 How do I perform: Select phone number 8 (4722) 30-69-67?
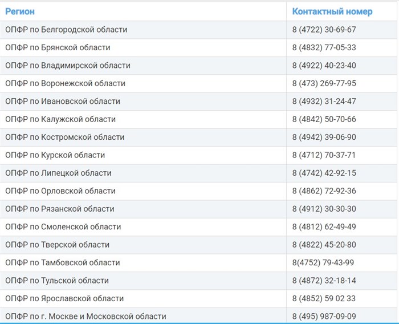coord(324,30)
